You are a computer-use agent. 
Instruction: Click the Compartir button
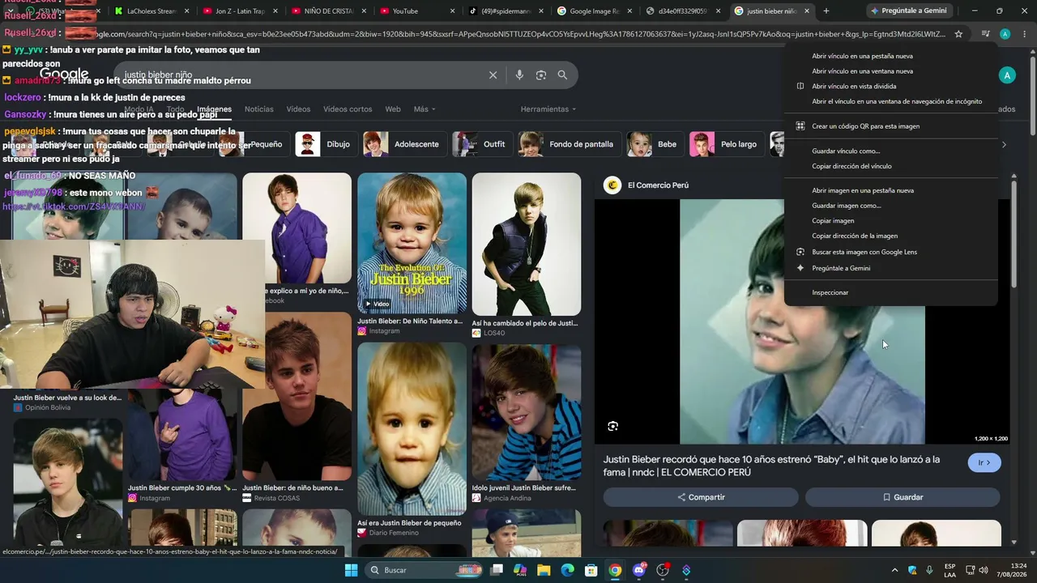click(701, 497)
